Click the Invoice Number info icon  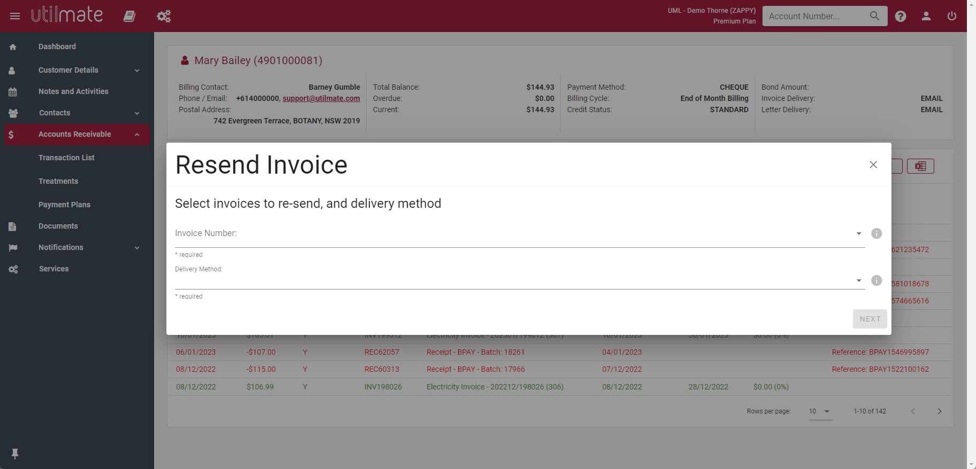pyautogui.click(x=876, y=233)
